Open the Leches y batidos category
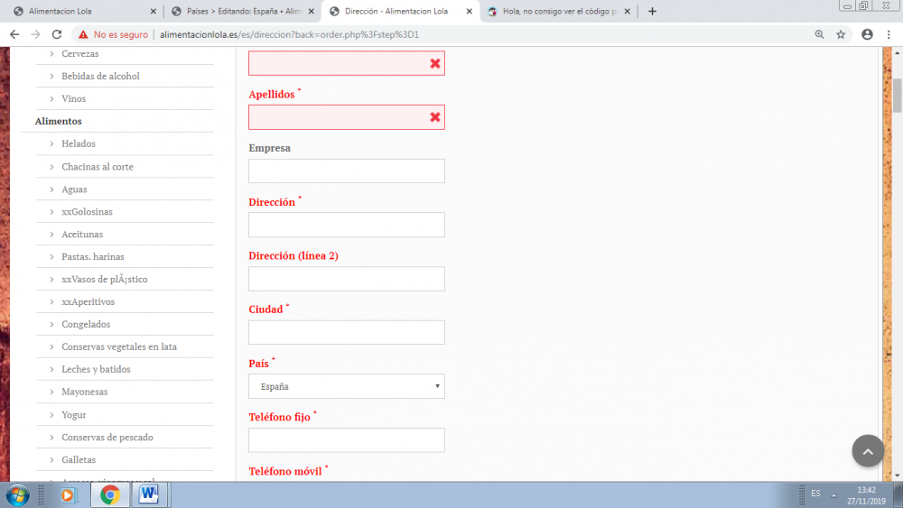This screenshot has width=903, height=508. 97,369
